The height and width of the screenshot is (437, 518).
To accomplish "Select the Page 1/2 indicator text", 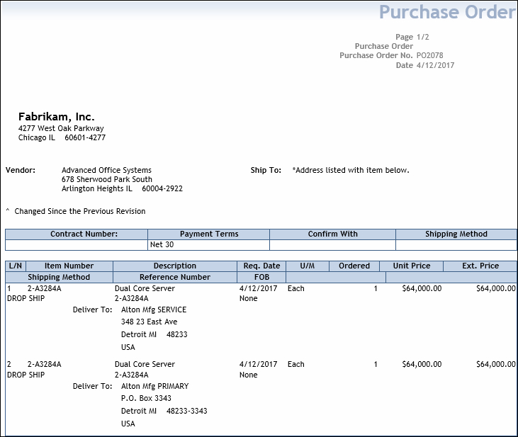I will pos(412,37).
